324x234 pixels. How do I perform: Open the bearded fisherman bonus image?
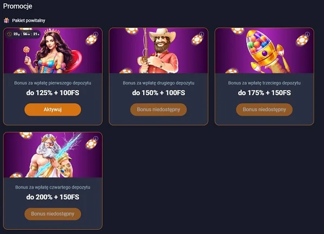158,50
